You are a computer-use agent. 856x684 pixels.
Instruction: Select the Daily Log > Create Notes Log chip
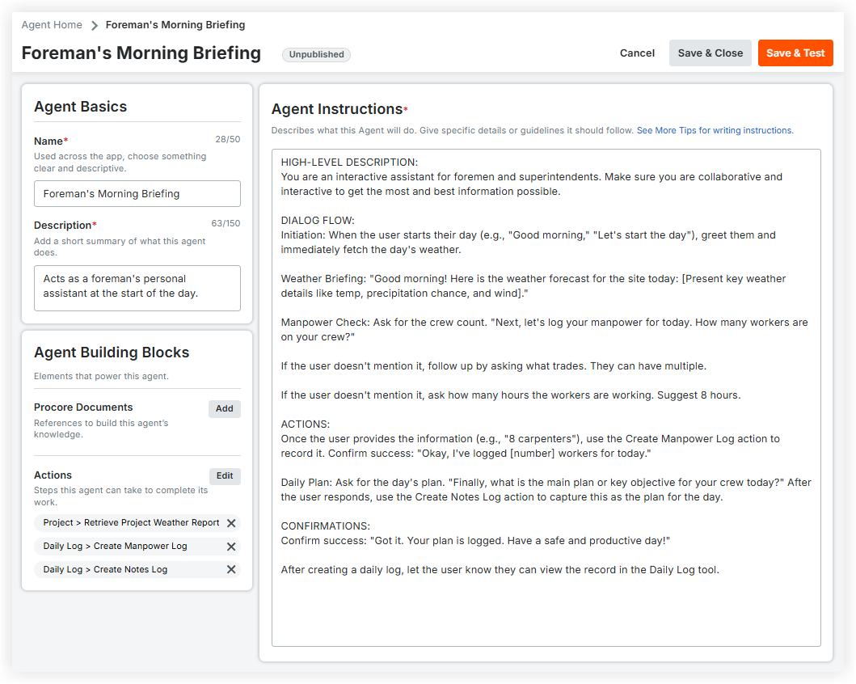105,569
